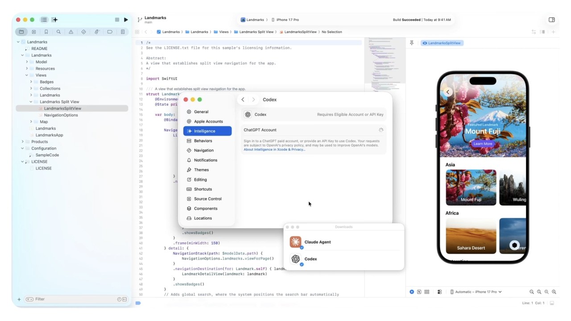Click the navigator list view toolbar icon

pyautogui.click(x=44, y=20)
